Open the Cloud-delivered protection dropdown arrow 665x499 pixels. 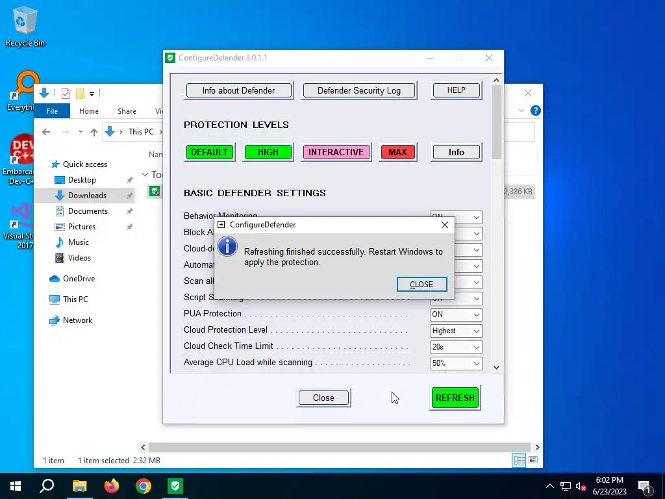(476, 249)
